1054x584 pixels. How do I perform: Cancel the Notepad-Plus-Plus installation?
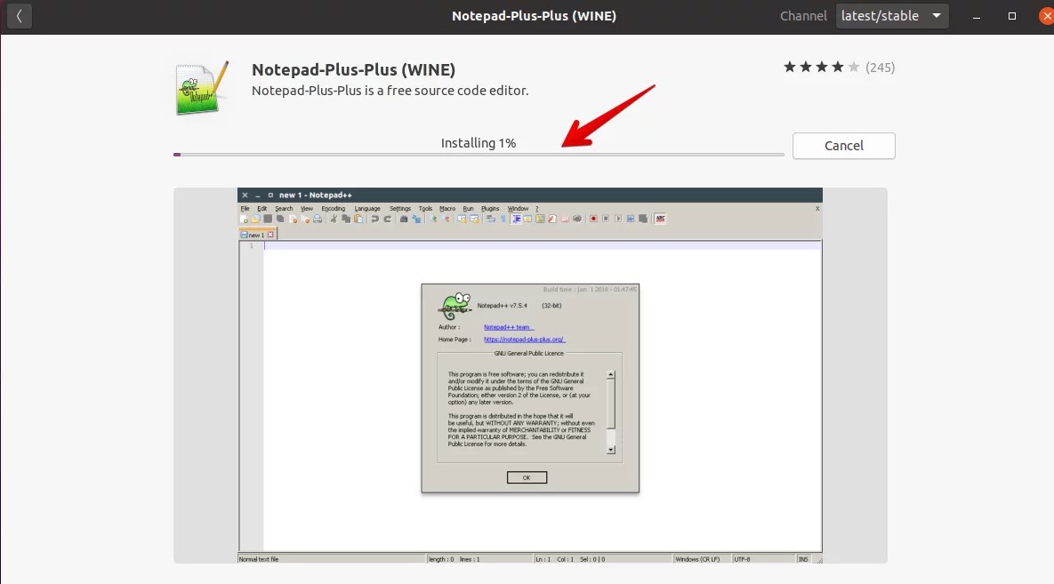[843, 146]
